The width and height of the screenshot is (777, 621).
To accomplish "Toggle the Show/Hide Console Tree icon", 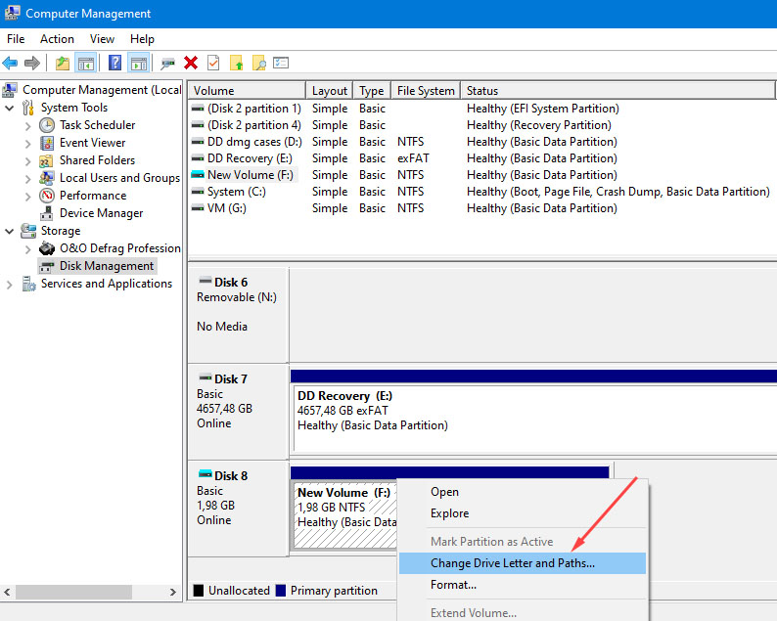I will coord(85,64).
